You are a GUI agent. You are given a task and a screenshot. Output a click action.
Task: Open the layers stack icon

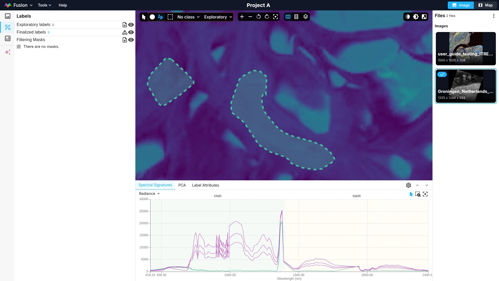tap(306, 17)
